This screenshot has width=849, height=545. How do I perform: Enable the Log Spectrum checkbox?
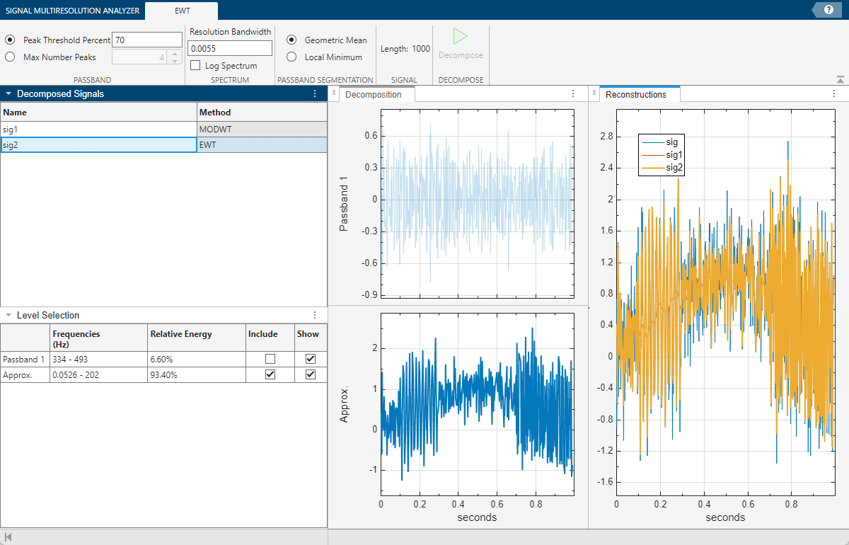coord(195,65)
